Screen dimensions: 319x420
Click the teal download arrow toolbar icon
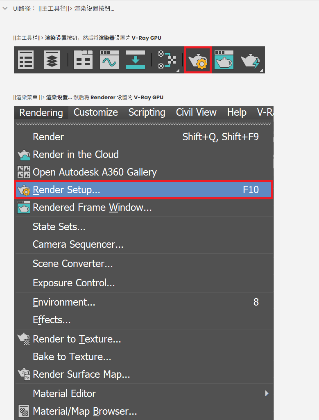[x=135, y=60]
